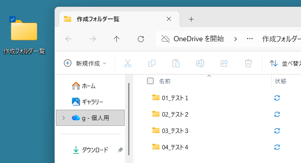Click the Copy icon in toolbar

click(x=152, y=63)
